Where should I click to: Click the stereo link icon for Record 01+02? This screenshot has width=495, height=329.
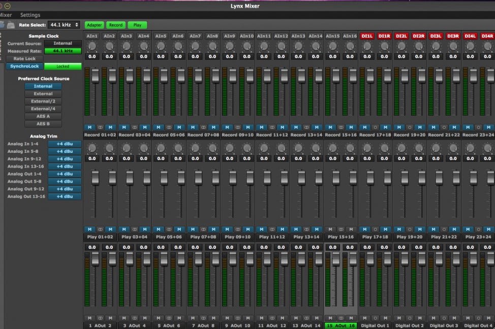[x=100, y=127]
